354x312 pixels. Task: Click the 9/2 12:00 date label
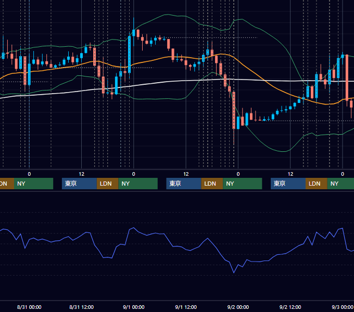(290, 307)
